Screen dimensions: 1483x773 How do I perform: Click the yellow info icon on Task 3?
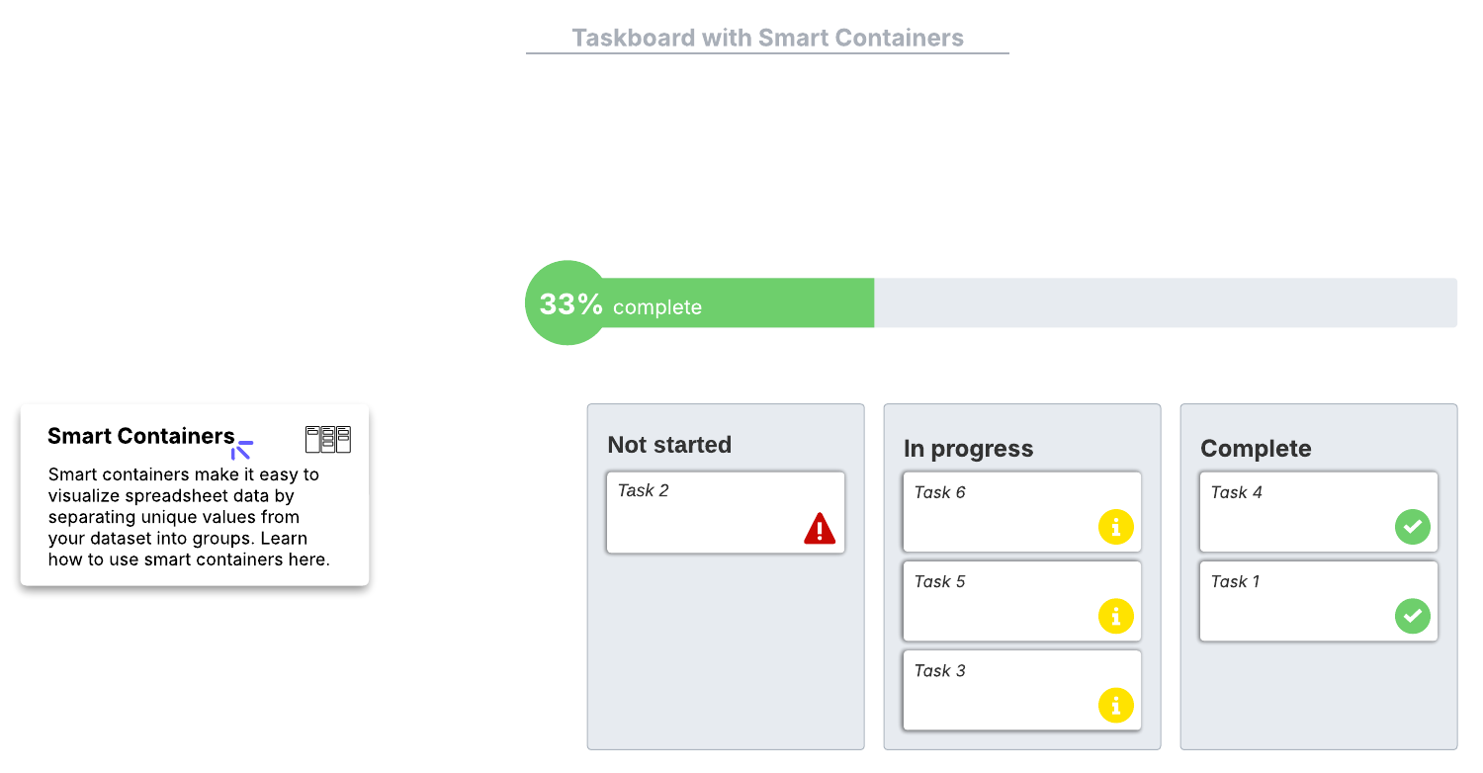[1116, 706]
